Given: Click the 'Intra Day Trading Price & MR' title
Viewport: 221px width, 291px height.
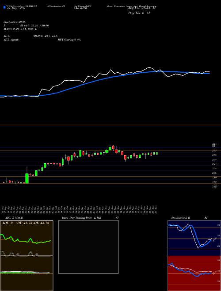Looking at the screenshot, I should (x=81, y=218).
